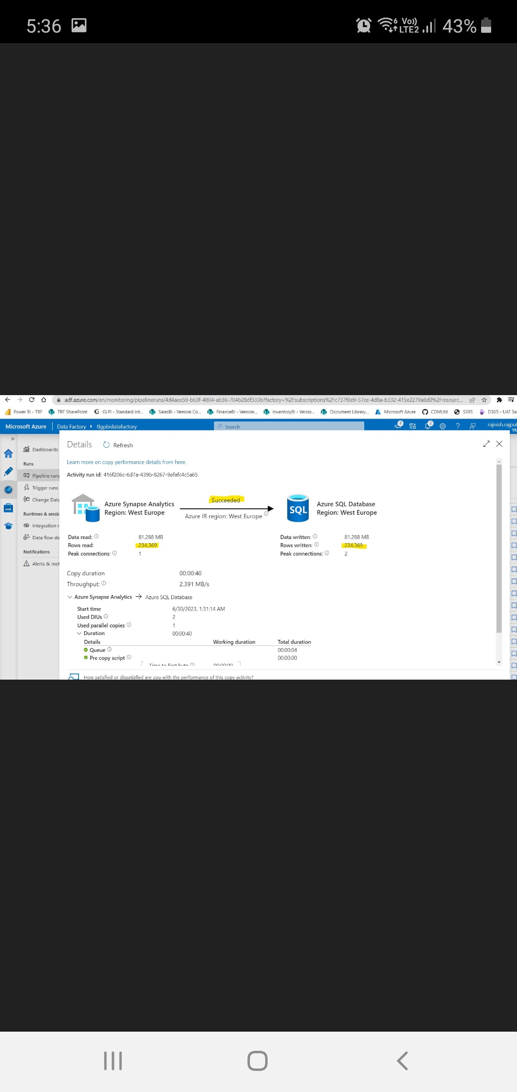This screenshot has width=517, height=1092.
Task: Click the Azure Synapse Analytics source icon
Action: click(x=85, y=508)
